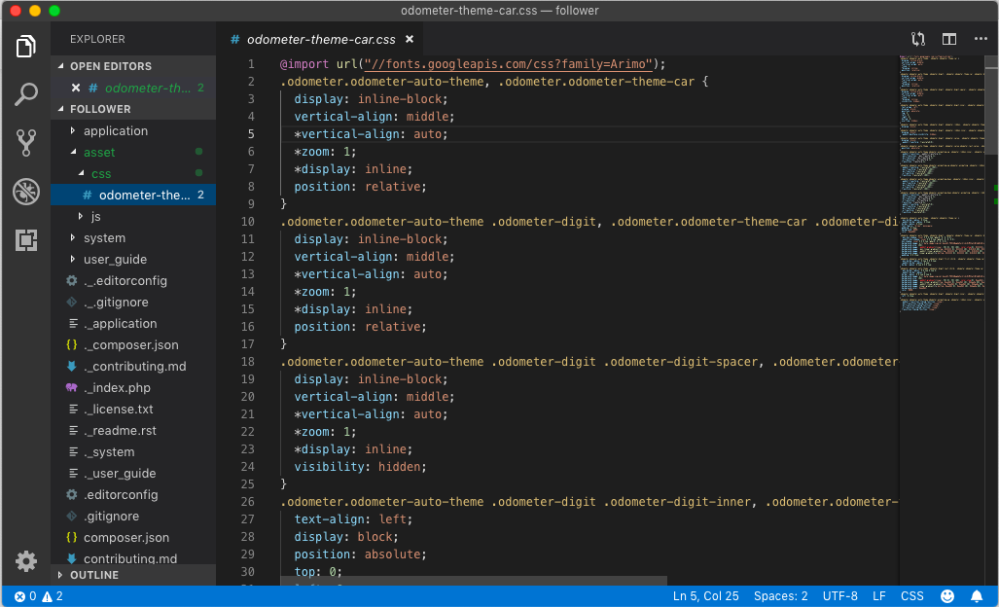Open the .editorconfig file

[x=133, y=494]
